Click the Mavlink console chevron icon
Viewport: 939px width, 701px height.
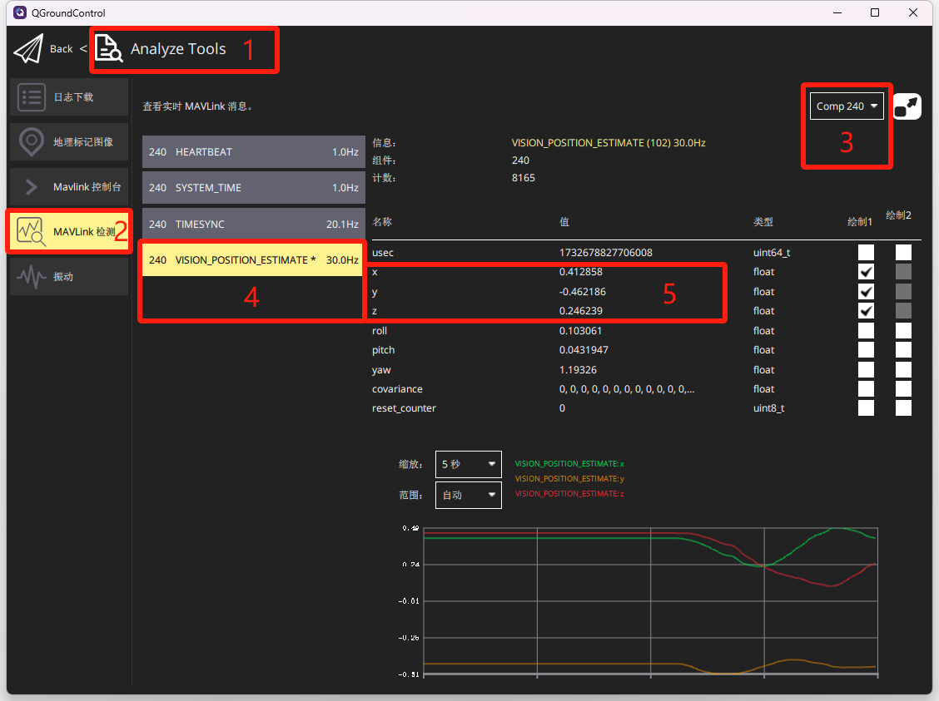(x=31, y=187)
